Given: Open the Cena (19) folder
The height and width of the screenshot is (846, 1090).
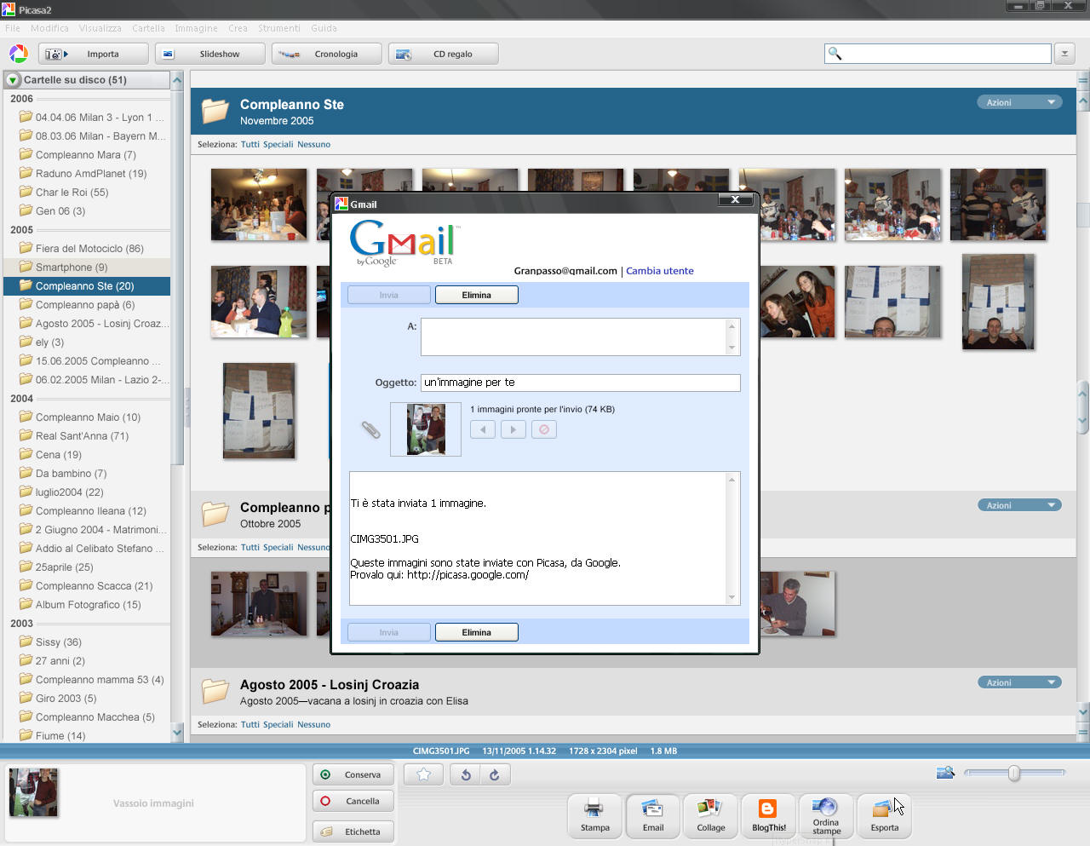Looking at the screenshot, I should (87, 455).
